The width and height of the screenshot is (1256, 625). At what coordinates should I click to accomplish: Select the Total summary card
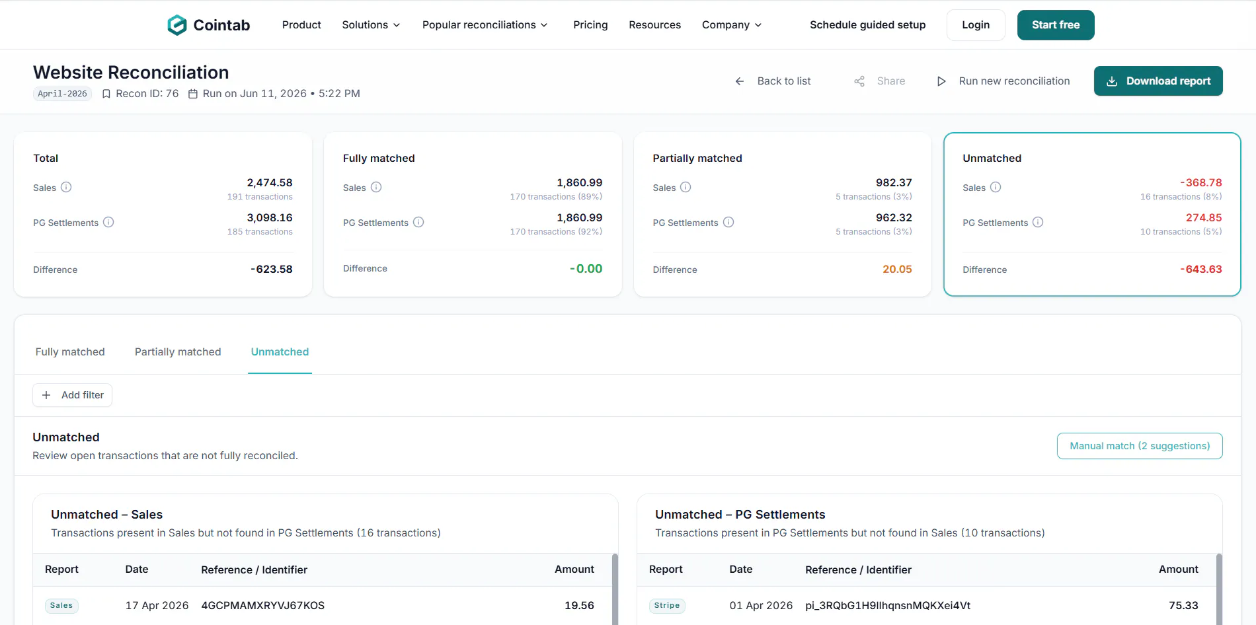(163, 215)
